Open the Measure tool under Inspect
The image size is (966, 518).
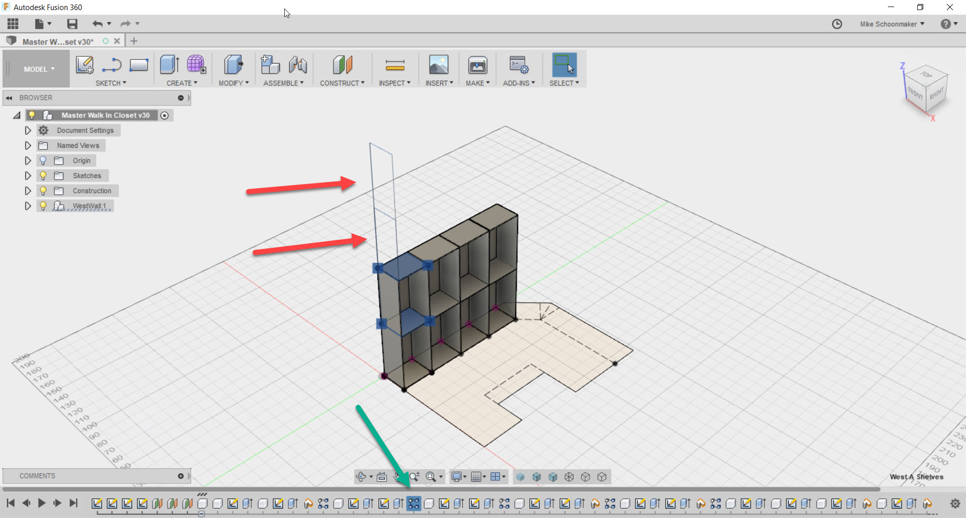pos(395,65)
